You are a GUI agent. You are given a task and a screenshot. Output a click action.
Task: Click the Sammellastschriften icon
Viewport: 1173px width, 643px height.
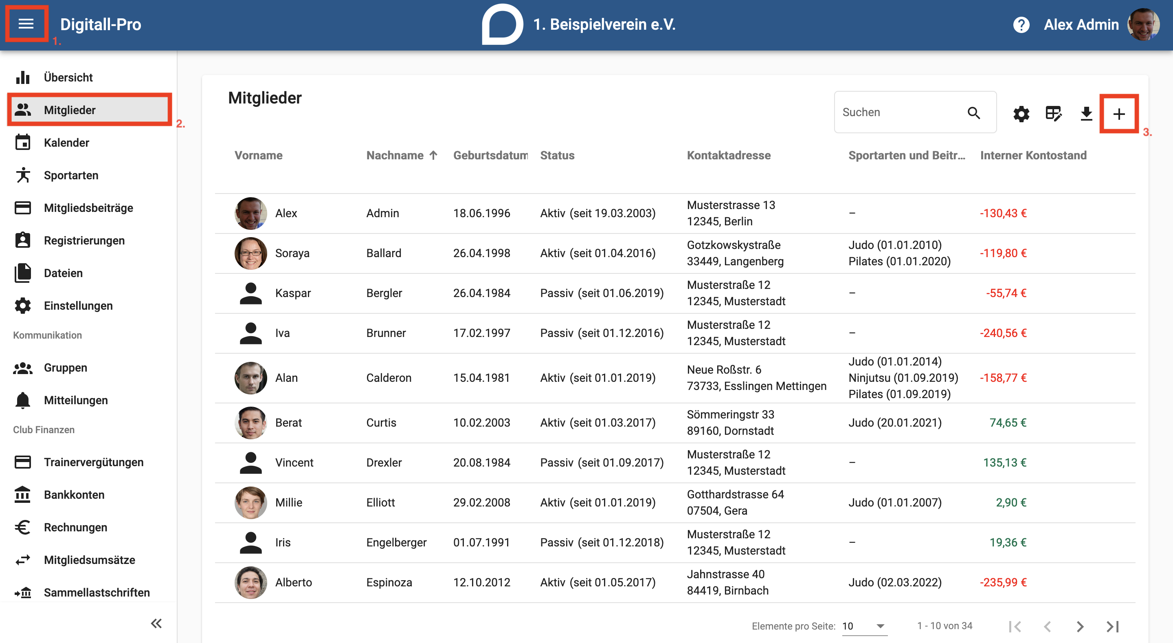pos(23,592)
